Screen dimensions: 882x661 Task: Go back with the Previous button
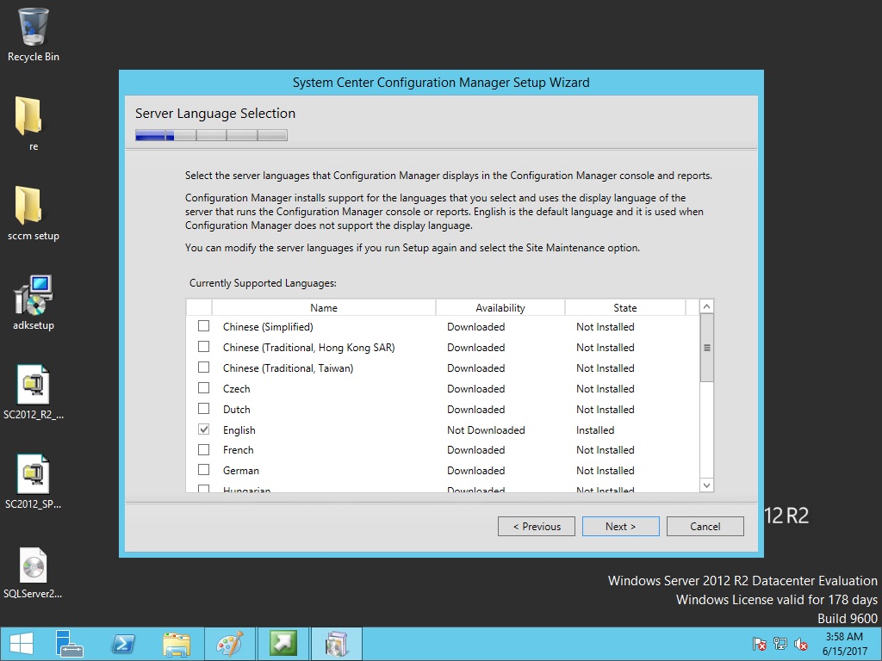537,527
